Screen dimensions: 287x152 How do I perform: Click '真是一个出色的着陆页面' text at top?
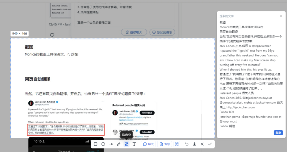tap(94, 22)
